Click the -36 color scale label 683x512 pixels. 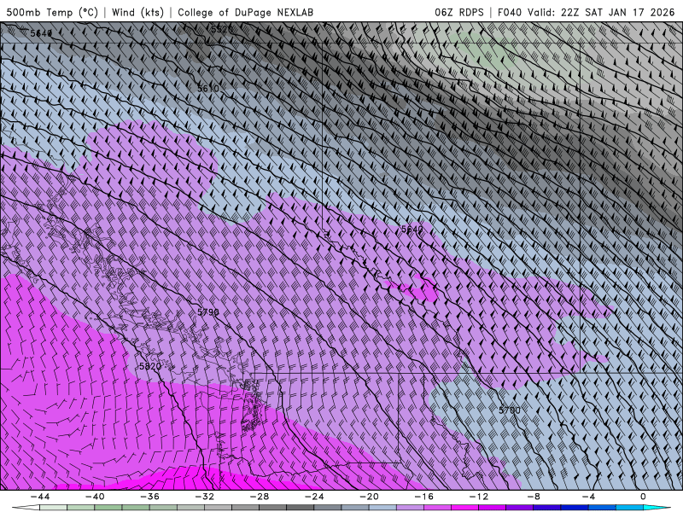(x=150, y=497)
